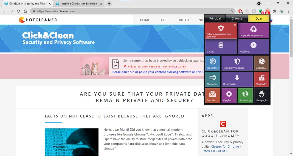Click the 'Limpar dados pessoais' recycle tile
Screen dimensions: 293x156
coord(253,31)
